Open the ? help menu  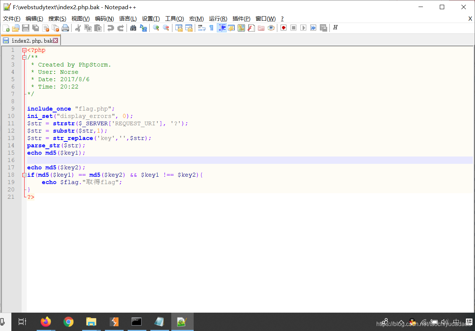coord(282,19)
